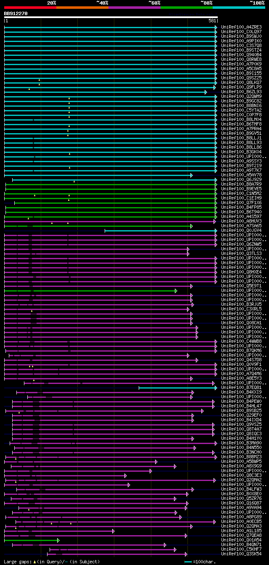Select the UniRef100_Q9VSZ5 label
Image resolution: width=269 pixels, height=565 pixels.
(x=241, y=424)
